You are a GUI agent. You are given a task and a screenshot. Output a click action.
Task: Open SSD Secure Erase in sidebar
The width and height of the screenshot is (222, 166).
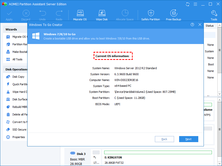(16, 130)
